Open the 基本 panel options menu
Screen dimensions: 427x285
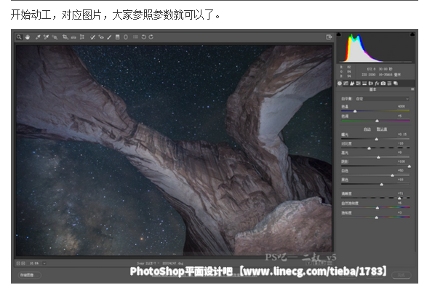tap(412, 89)
